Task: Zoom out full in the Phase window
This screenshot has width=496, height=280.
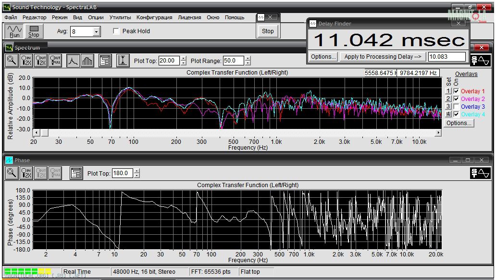Action: pos(56,173)
